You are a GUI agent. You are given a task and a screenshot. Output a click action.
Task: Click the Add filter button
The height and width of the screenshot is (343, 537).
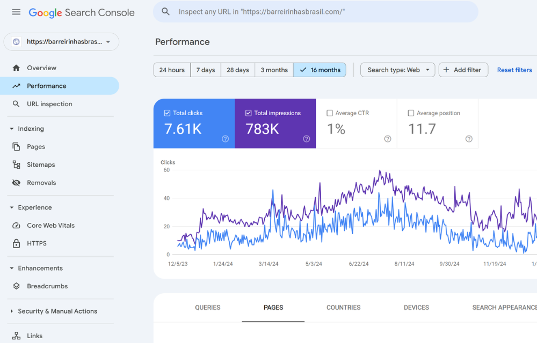(x=463, y=70)
